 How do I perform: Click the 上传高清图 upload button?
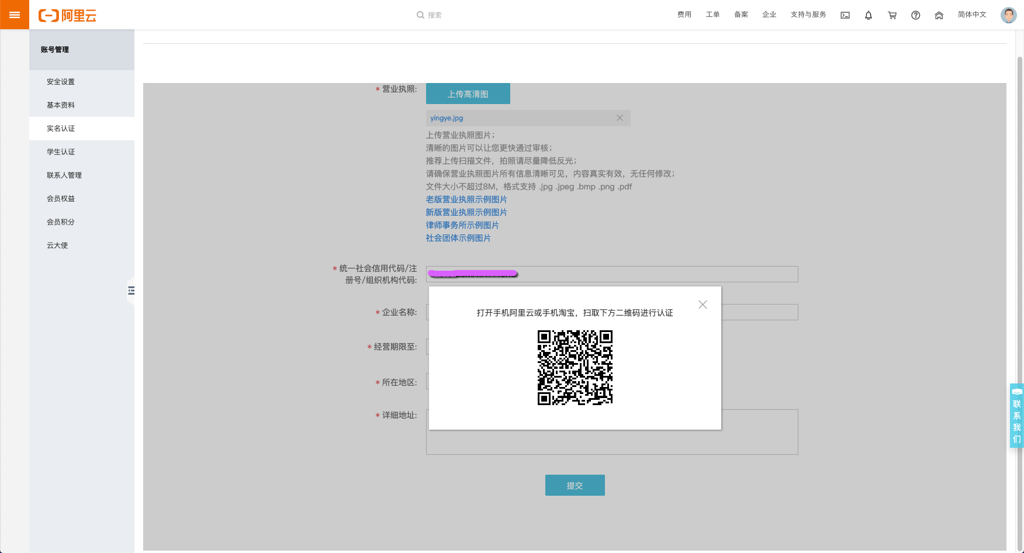468,94
